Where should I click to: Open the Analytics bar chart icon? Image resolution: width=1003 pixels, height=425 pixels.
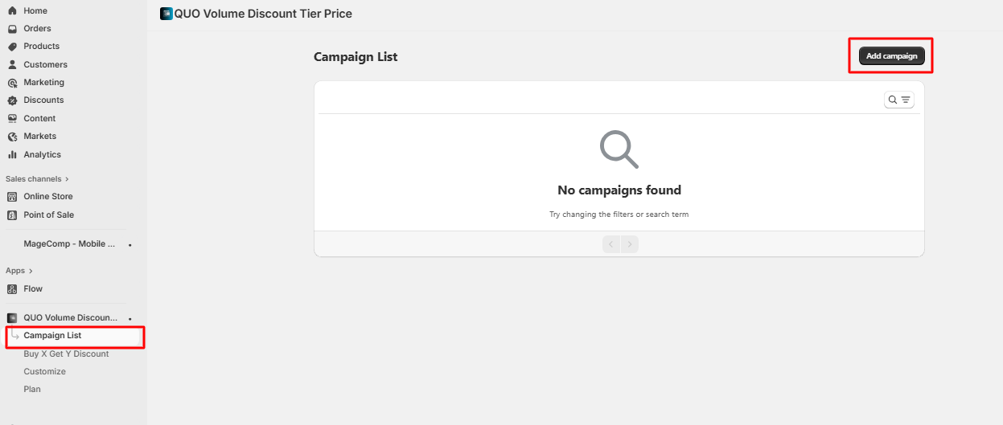12,154
